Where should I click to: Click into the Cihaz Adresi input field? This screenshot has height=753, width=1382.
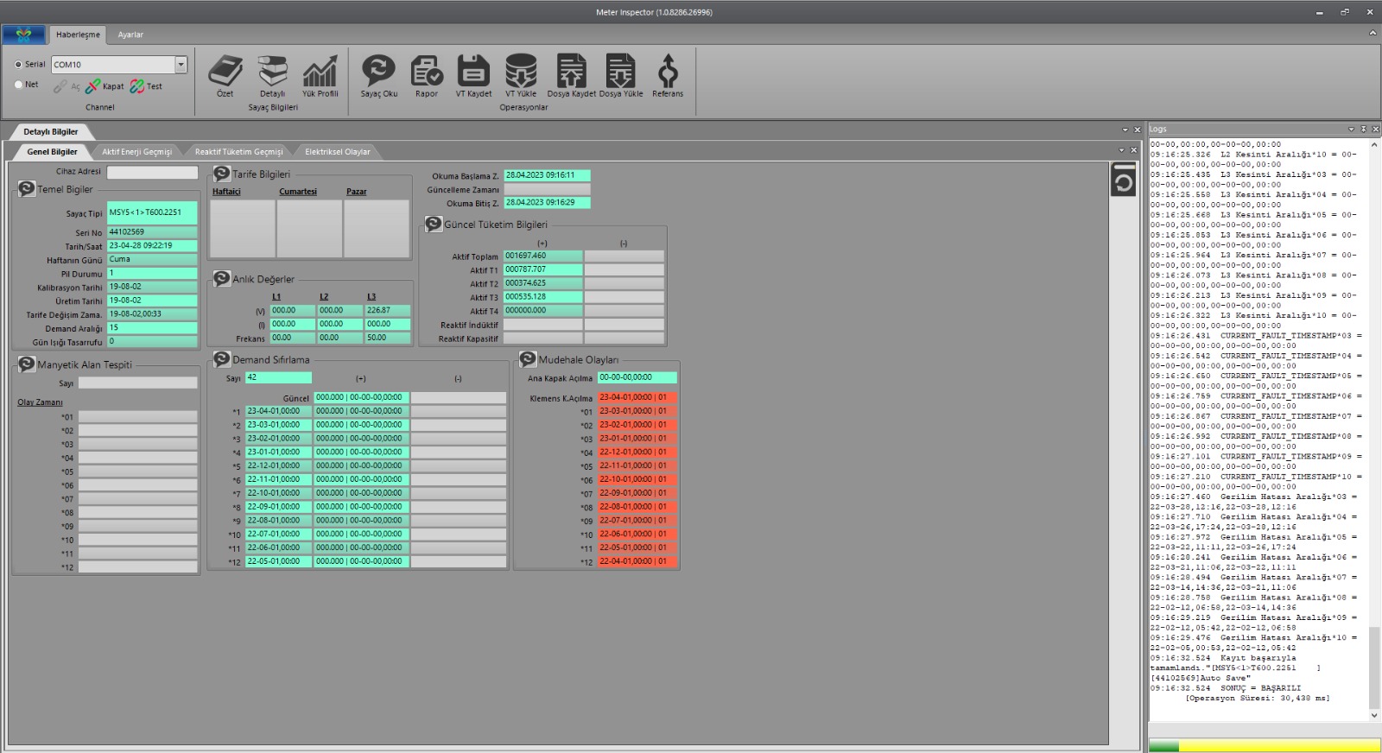(x=152, y=173)
